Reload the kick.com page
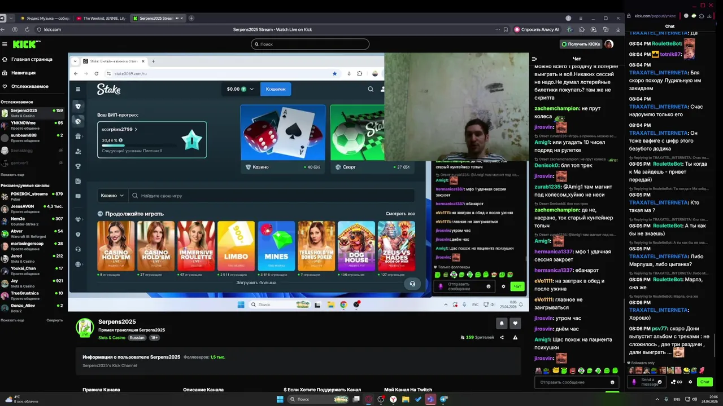 pos(27,29)
